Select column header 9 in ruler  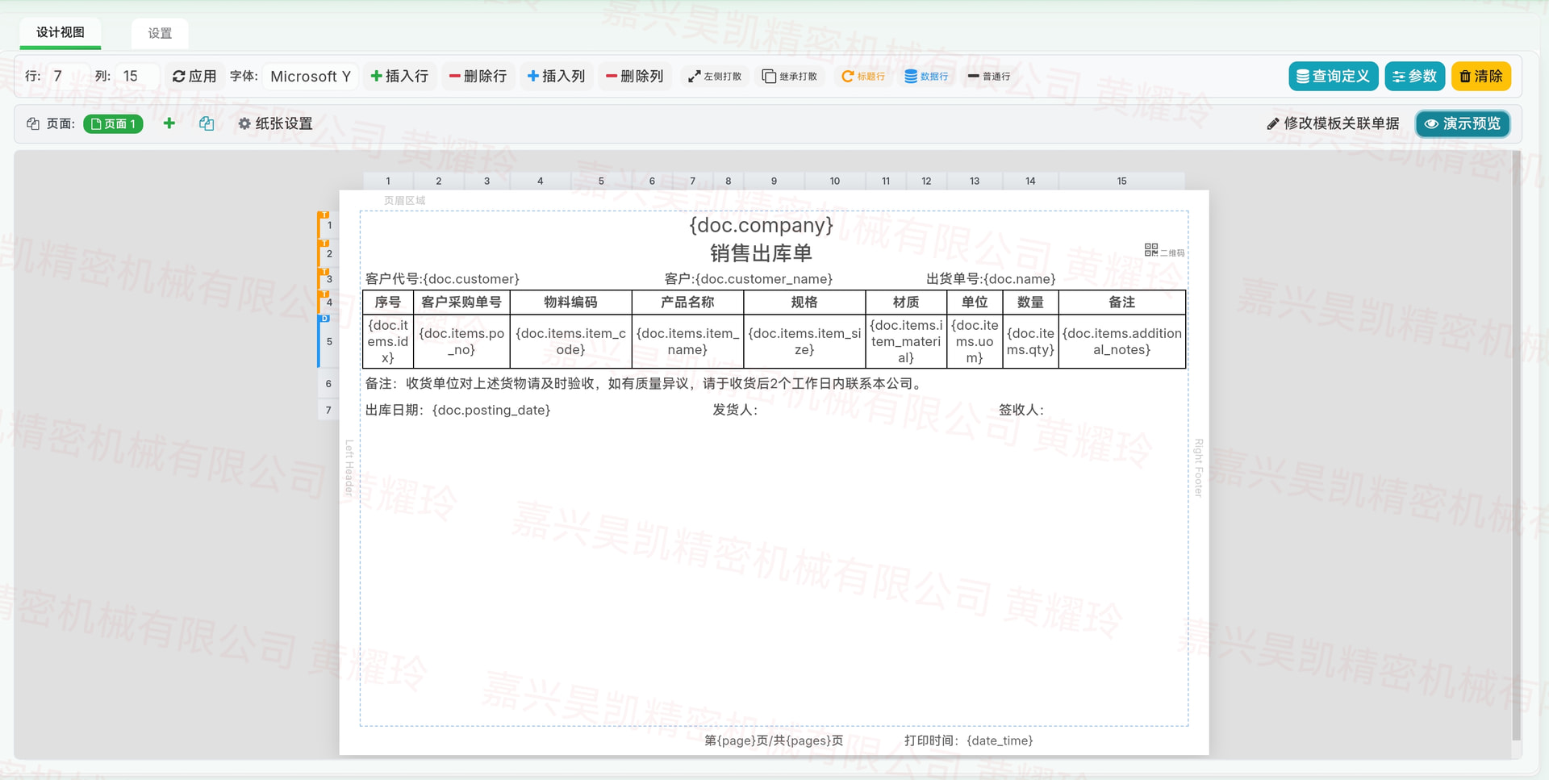point(774,181)
